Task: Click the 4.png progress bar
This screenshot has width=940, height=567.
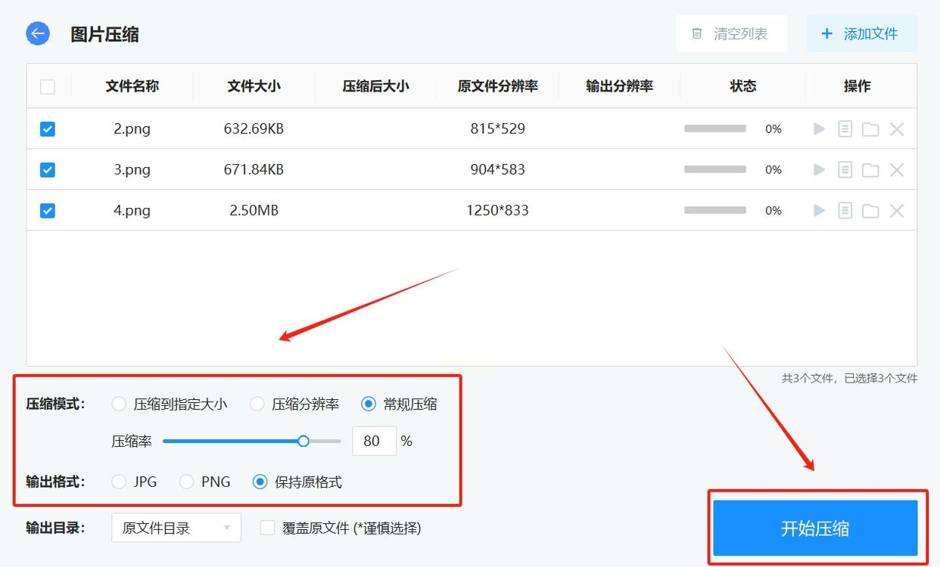Action: [715, 211]
